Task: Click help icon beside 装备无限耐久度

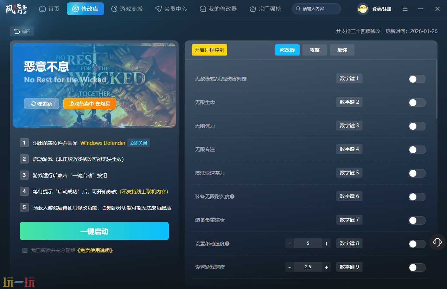Action: tap(232, 197)
